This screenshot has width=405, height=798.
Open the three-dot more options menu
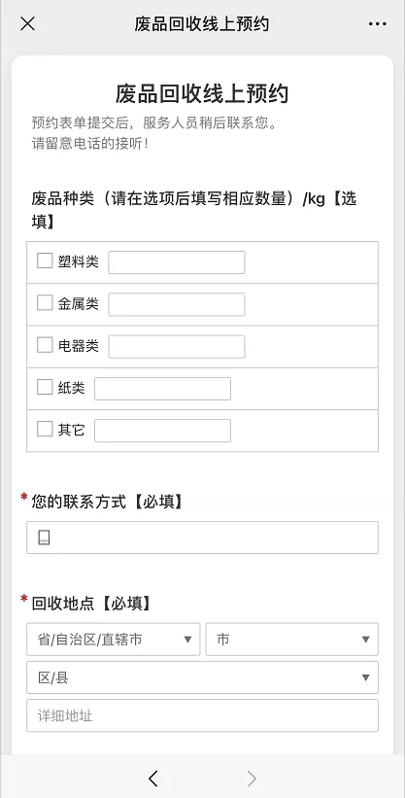377,24
